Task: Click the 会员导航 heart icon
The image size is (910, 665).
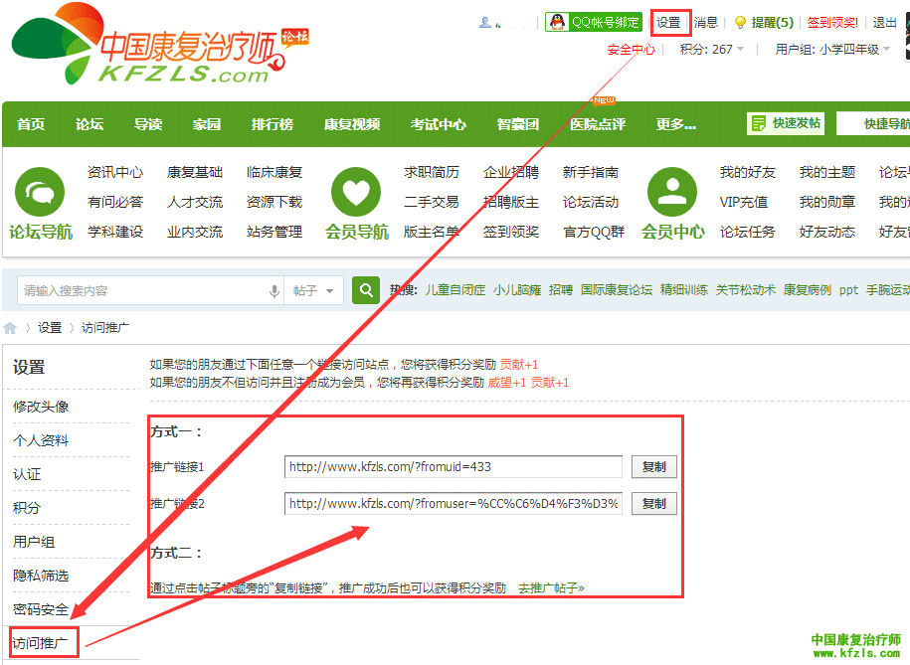Action: (356, 192)
